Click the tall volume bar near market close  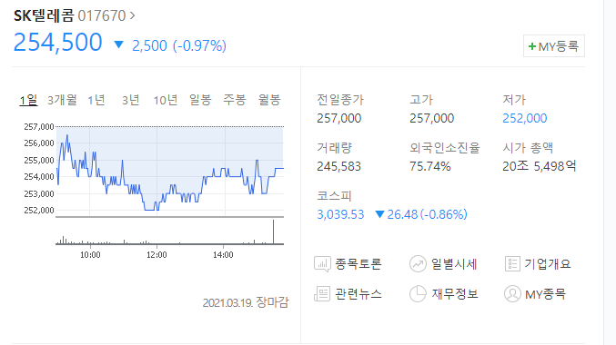pos(274,232)
